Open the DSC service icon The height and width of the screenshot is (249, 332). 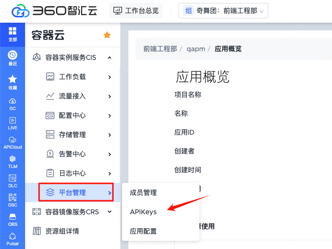tap(13, 197)
